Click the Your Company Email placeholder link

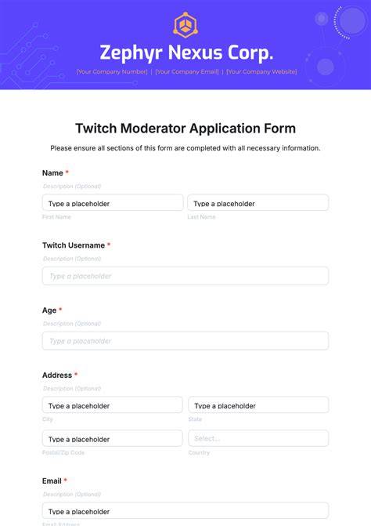[x=187, y=72]
